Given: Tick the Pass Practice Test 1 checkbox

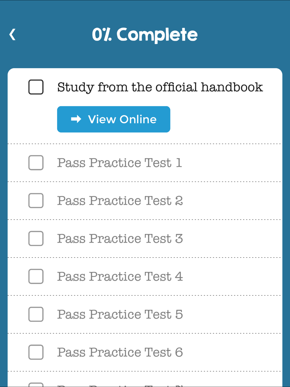Looking at the screenshot, I should (36, 163).
